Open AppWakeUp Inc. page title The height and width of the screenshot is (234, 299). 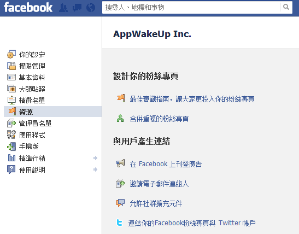point(152,34)
